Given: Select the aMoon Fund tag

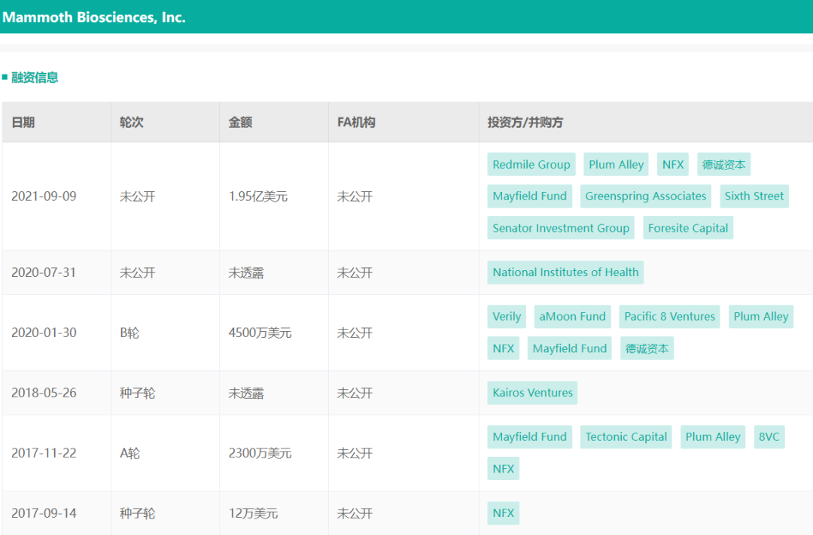Looking at the screenshot, I should point(572,317).
